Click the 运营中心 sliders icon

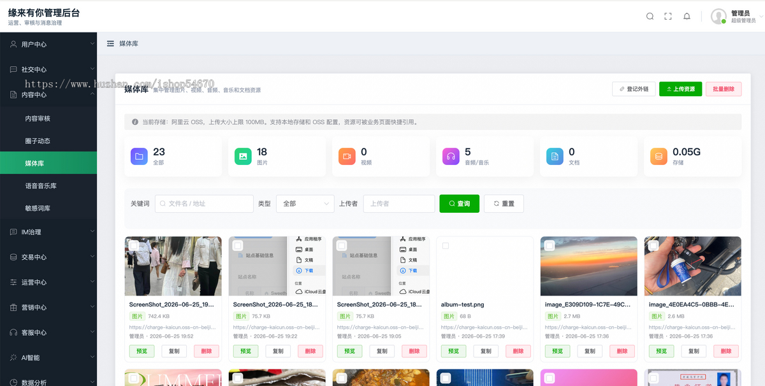13,282
